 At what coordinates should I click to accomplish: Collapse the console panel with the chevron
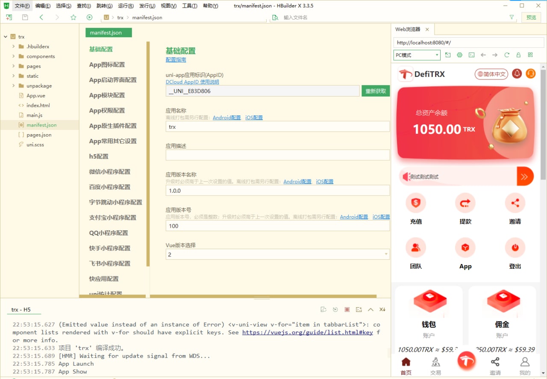pyautogui.click(x=370, y=309)
